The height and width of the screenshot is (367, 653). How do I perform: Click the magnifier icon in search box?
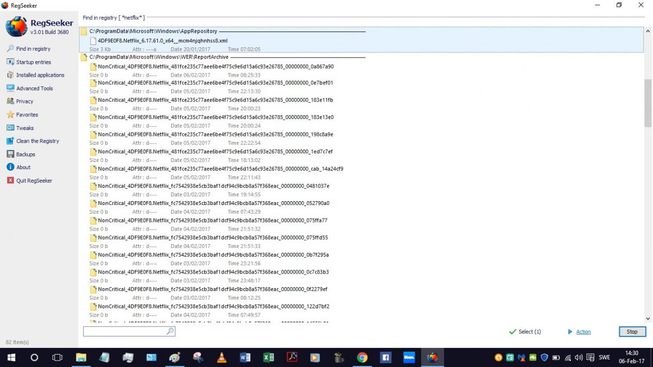[170, 331]
